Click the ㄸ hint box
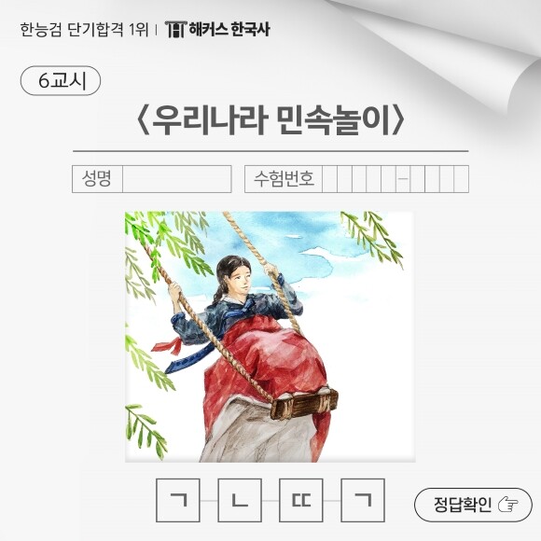The height and width of the screenshot is (541, 541). 301,500
